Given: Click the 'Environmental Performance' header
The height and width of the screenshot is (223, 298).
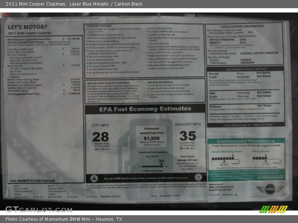Looking at the screenshot, I should click(x=246, y=141).
